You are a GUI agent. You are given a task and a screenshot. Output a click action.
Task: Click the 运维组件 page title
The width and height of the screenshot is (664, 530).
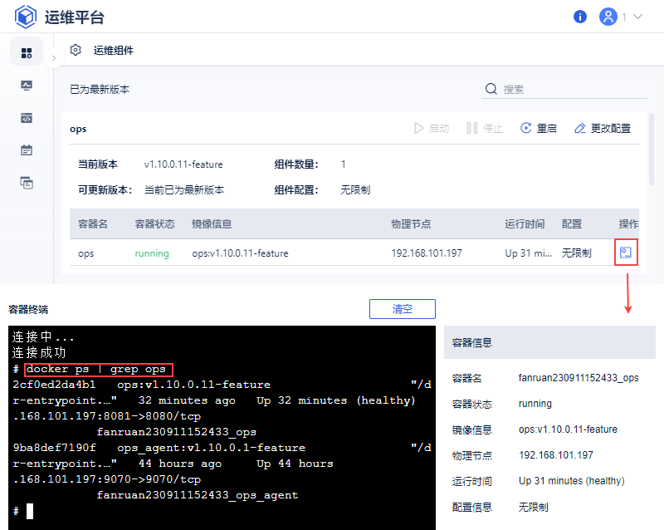click(113, 51)
